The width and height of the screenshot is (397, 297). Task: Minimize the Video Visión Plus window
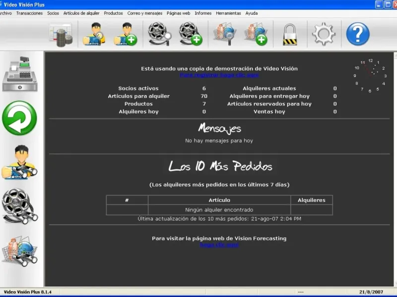pos(379,4)
